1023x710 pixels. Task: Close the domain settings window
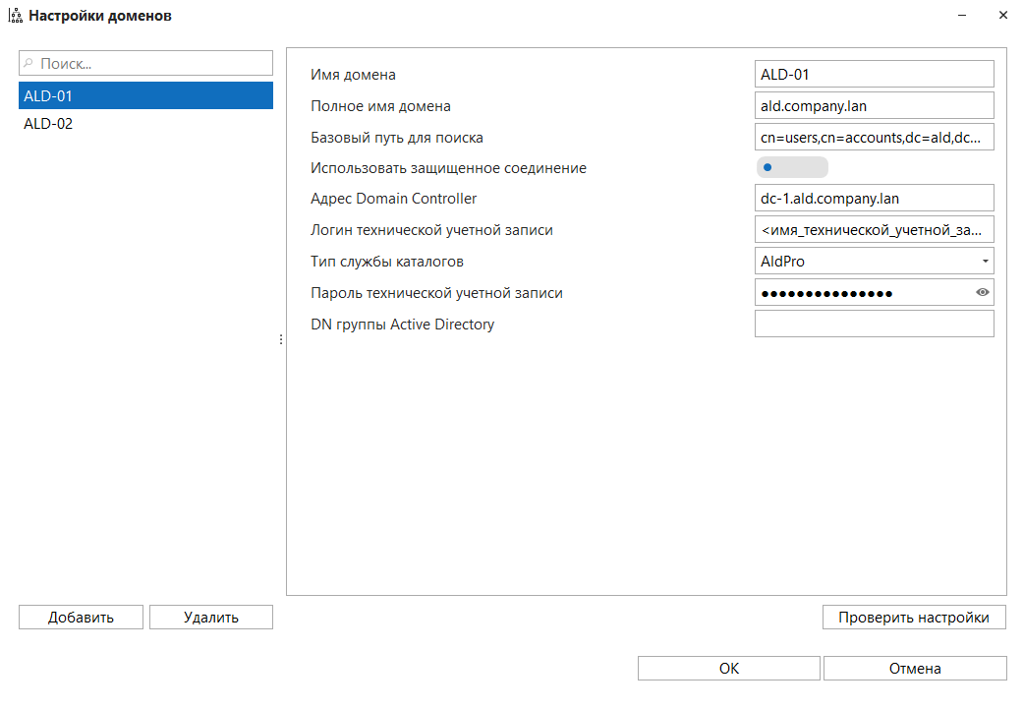click(x=1002, y=15)
